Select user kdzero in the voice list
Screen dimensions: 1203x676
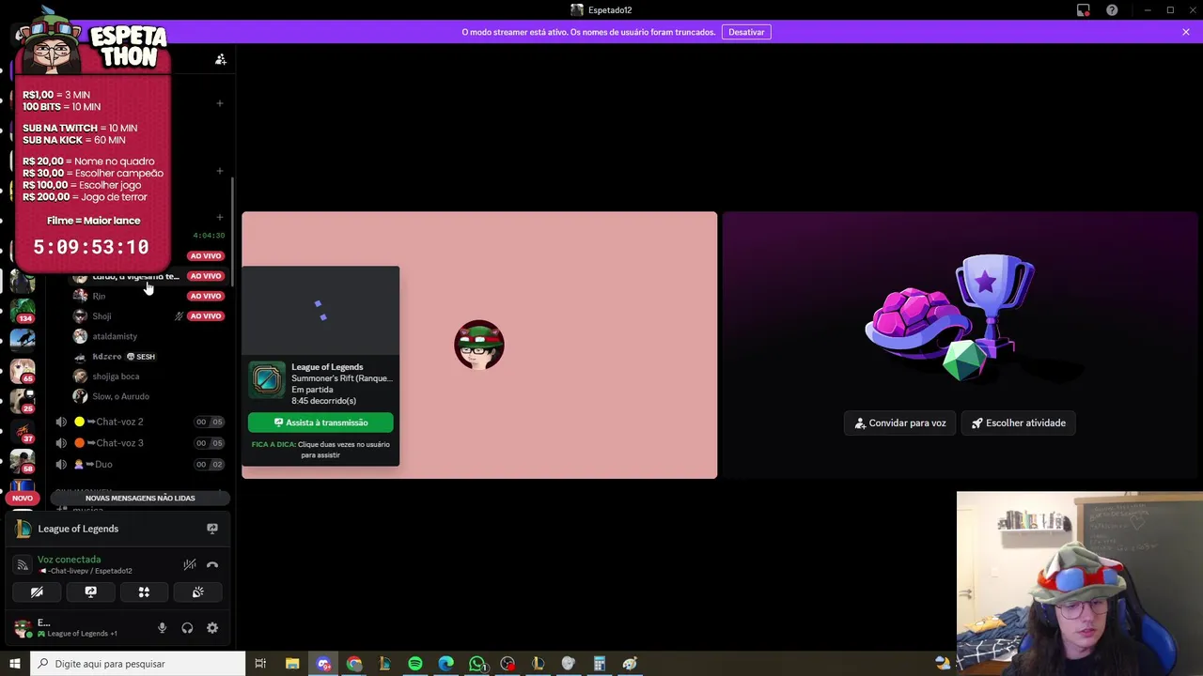[x=107, y=357]
